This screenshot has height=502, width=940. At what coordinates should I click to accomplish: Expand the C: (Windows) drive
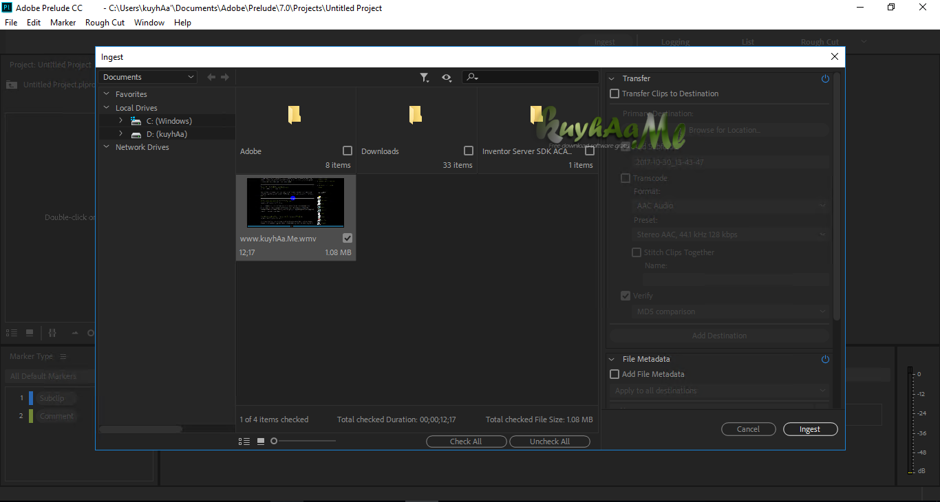pos(120,121)
